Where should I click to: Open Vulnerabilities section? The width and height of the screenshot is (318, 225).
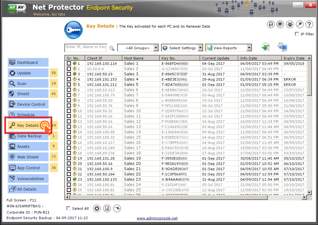(28, 179)
